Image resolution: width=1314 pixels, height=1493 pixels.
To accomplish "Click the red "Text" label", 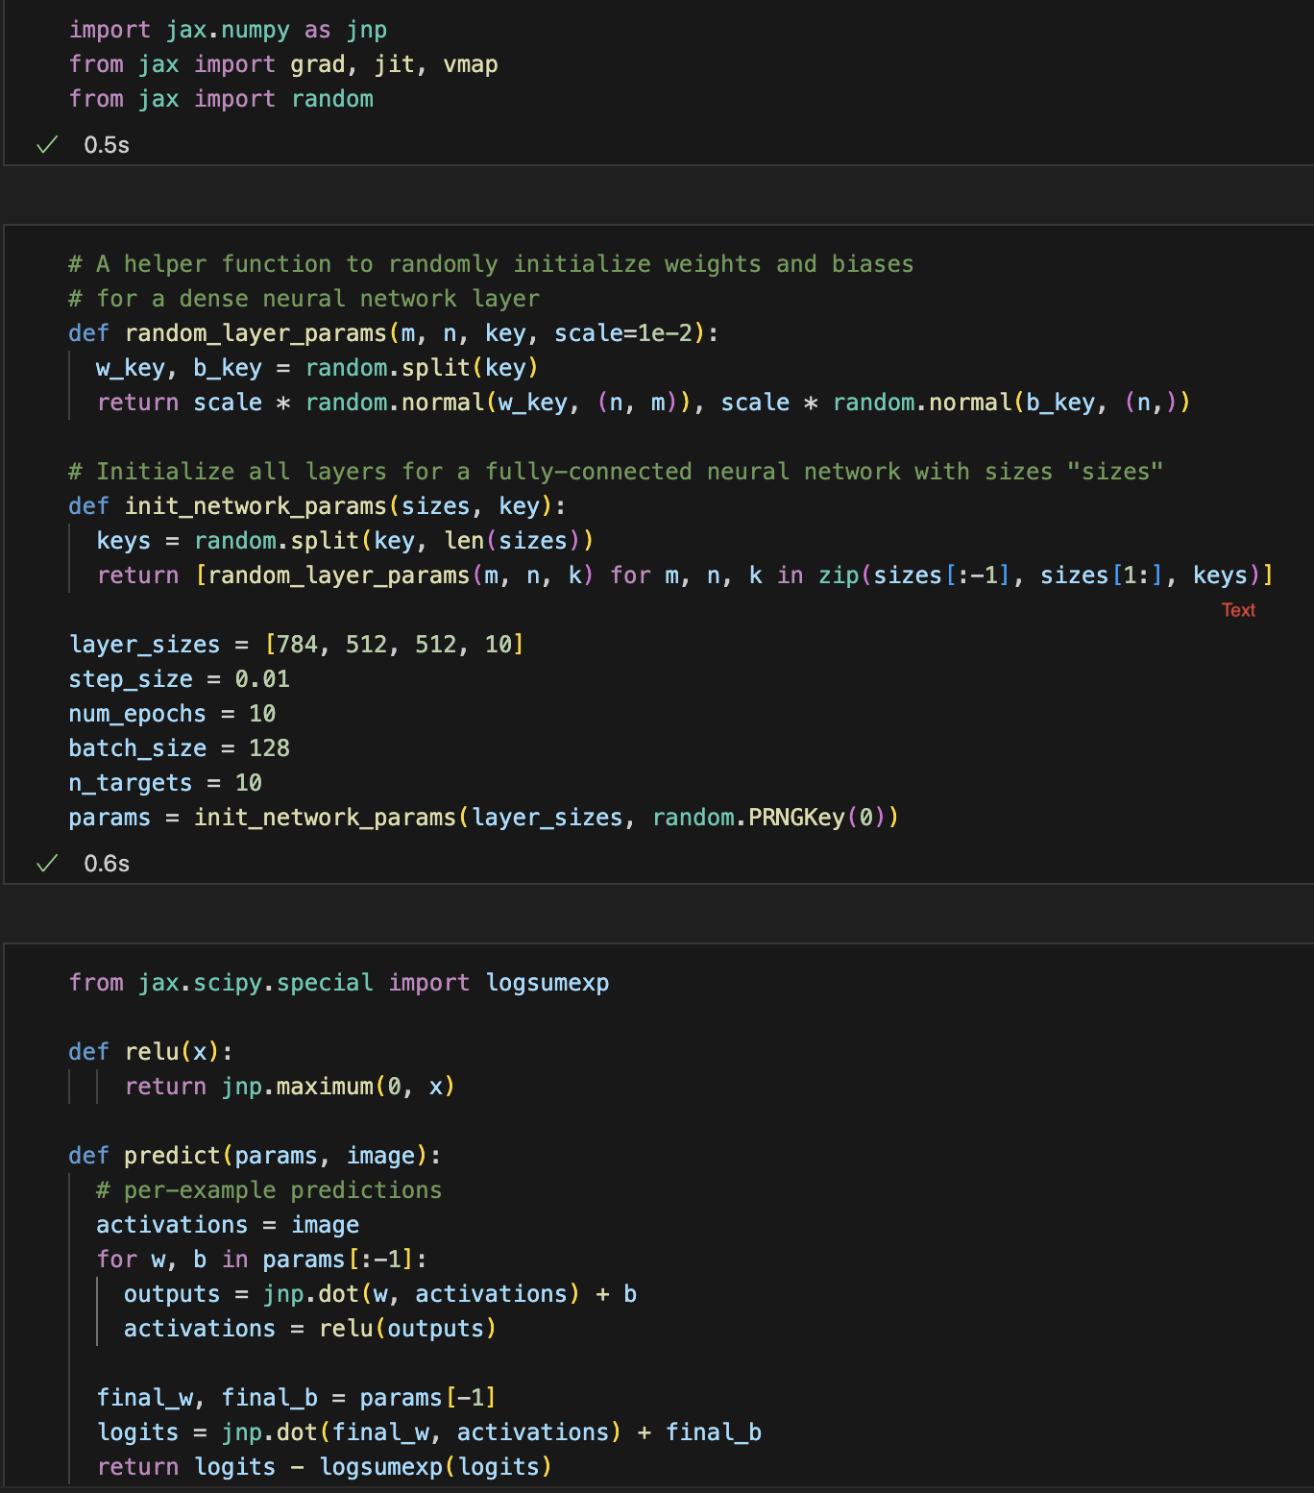I will coord(1238,610).
